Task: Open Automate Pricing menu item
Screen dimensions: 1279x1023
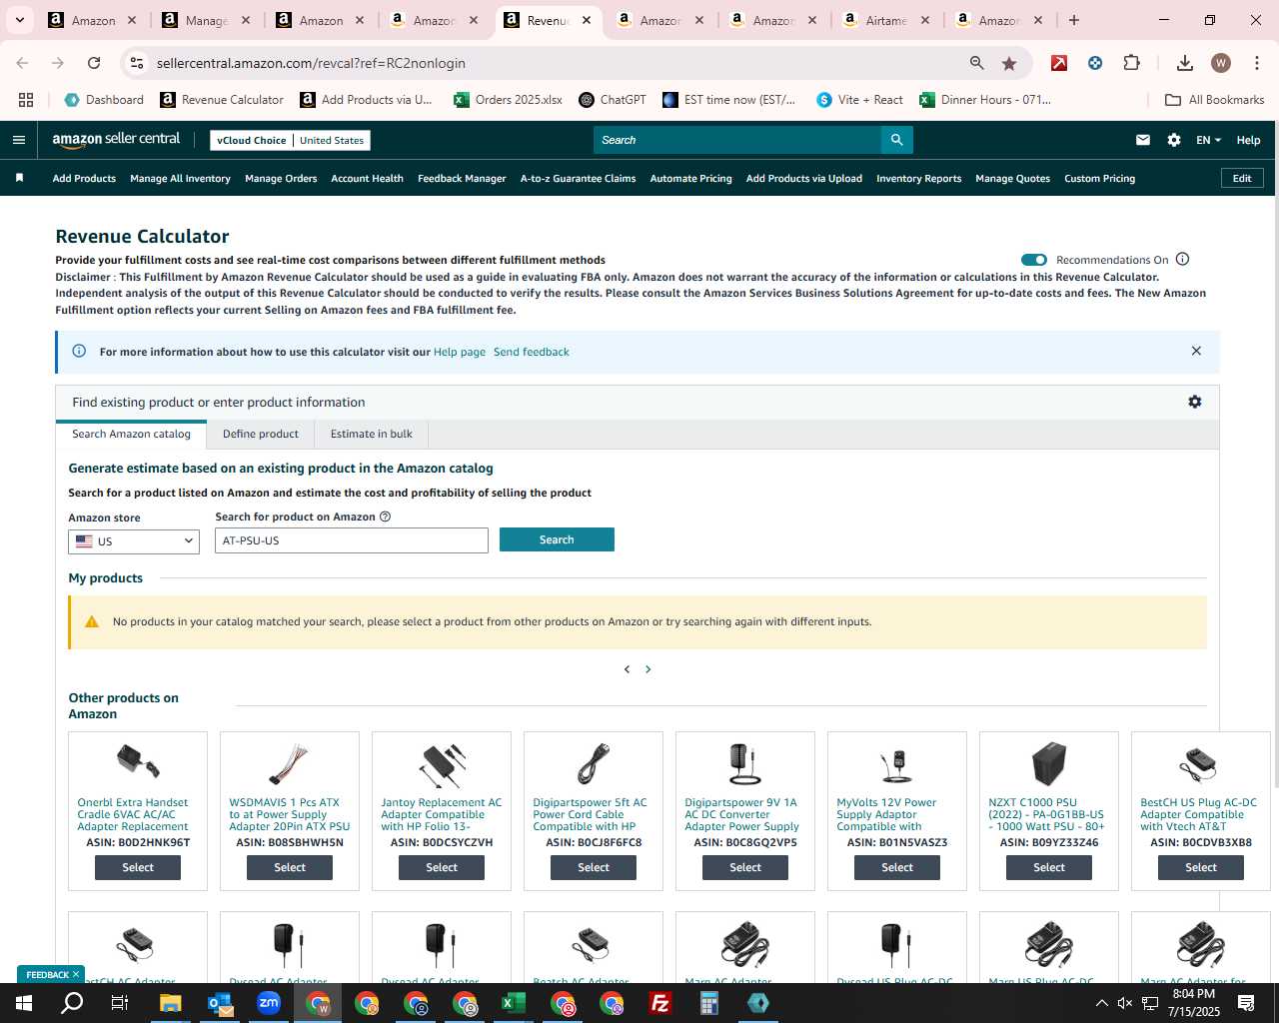Action: tap(690, 179)
